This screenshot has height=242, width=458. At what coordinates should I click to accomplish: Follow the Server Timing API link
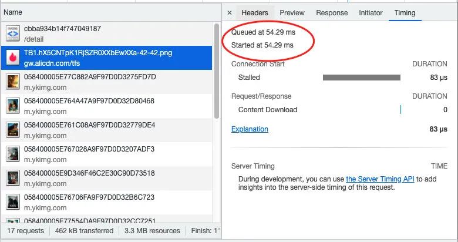click(x=379, y=179)
